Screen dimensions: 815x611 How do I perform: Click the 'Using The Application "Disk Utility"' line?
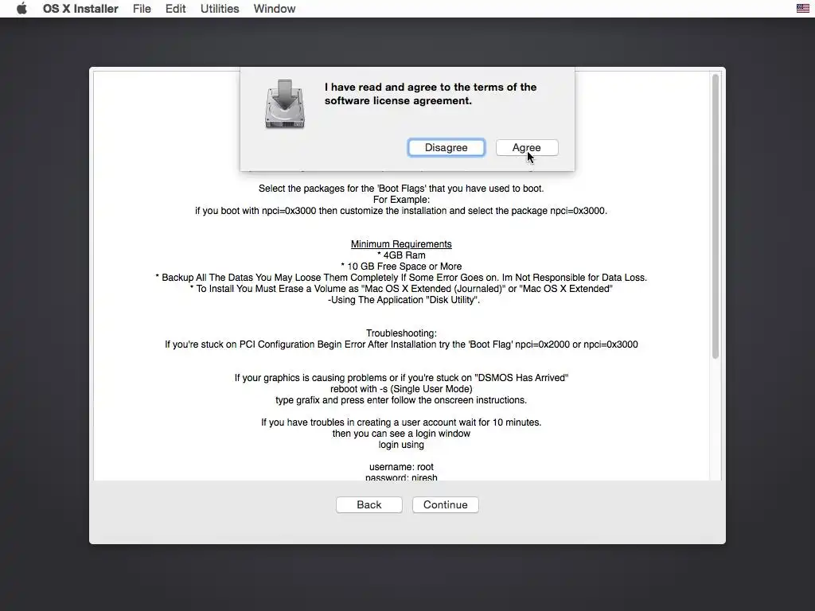point(404,300)
